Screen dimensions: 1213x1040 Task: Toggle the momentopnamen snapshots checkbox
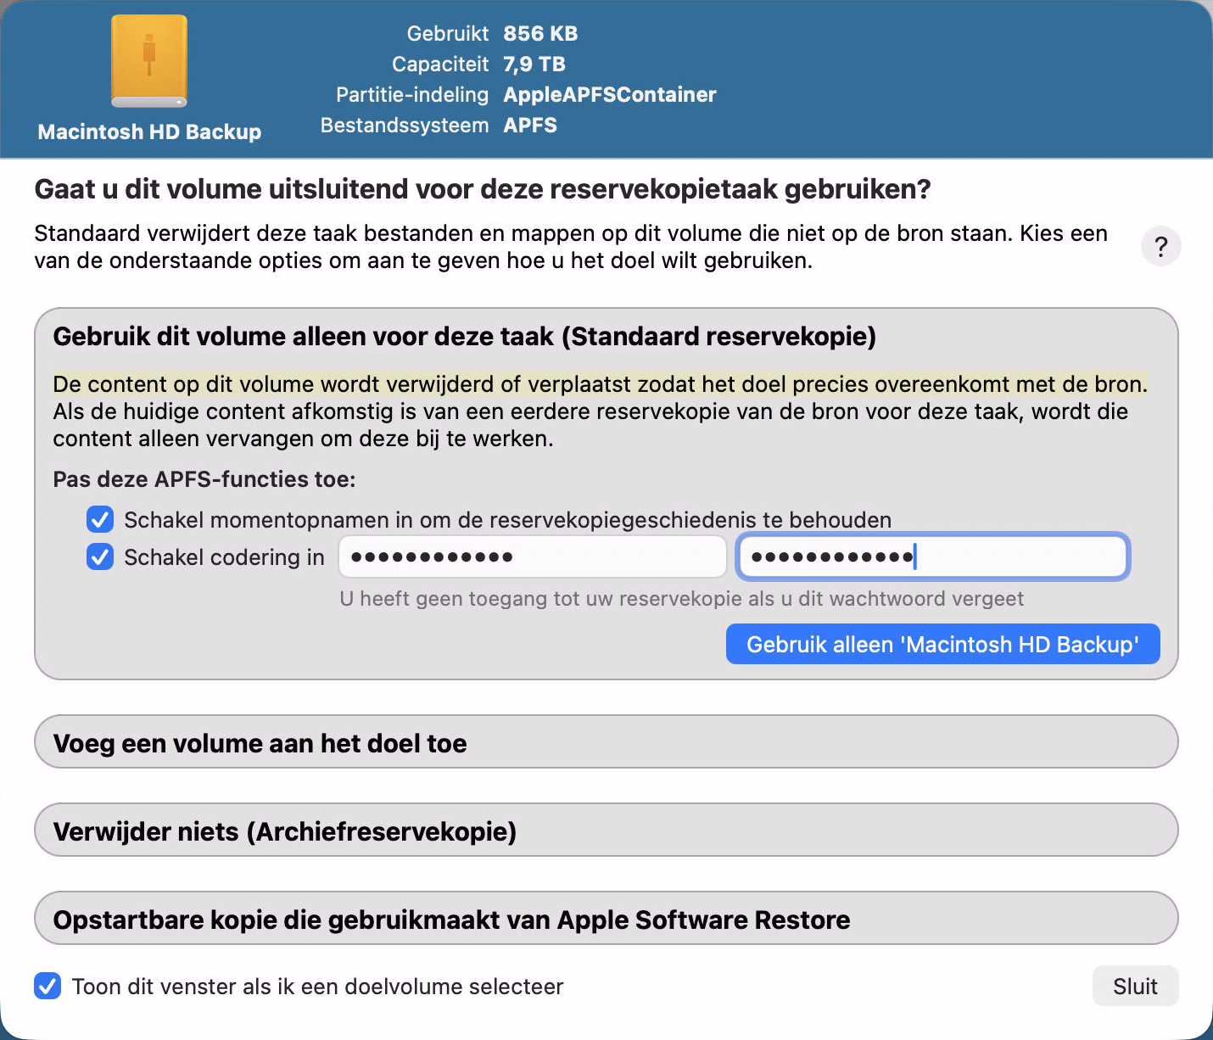pos(100,519)
